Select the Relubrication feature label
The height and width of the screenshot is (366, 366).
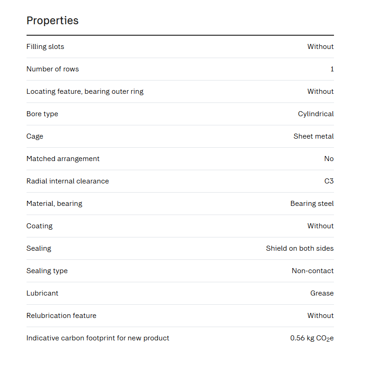click(x=61, y=316)
